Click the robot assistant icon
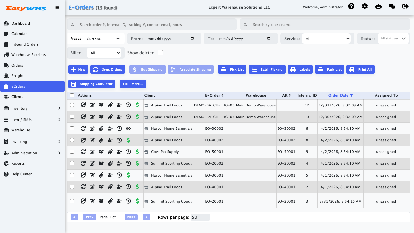414x233 pixels. click(x=378, y=6)
